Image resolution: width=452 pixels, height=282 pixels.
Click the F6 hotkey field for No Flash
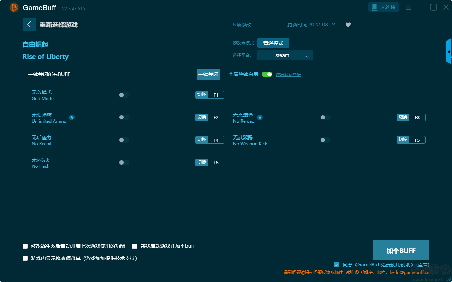click(x=216, y=163)
